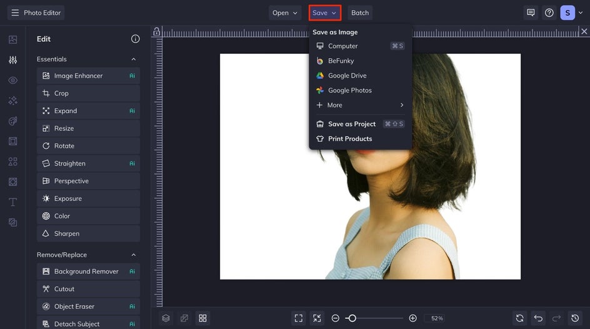Click the Batch button

360,13
